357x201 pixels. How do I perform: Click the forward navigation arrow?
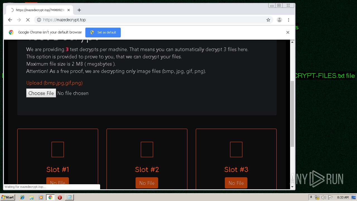(19, 20)
